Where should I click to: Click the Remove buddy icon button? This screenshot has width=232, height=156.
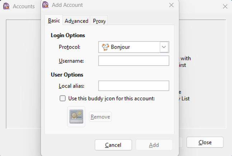pos(100,117)
